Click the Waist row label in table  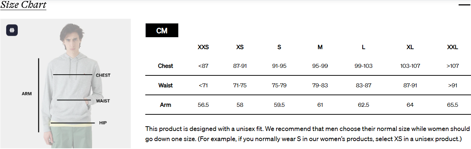[166, 86]
